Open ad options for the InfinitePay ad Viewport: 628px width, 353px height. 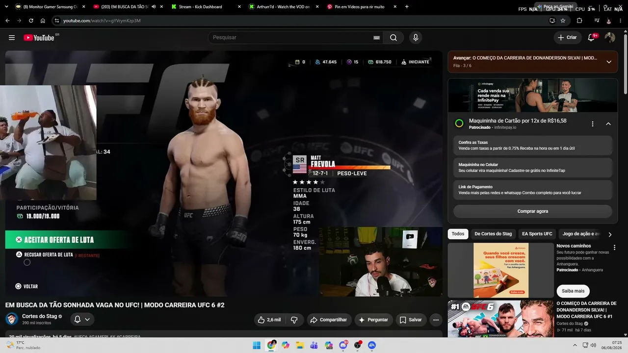(593, 124)
